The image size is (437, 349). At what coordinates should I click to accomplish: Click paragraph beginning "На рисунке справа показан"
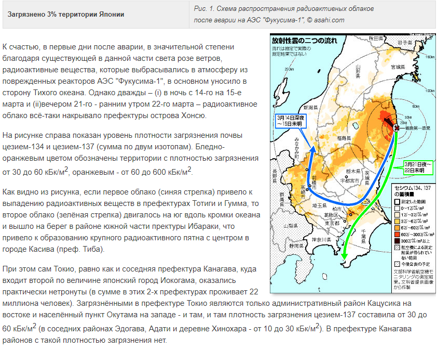click(x=130, y=154)
